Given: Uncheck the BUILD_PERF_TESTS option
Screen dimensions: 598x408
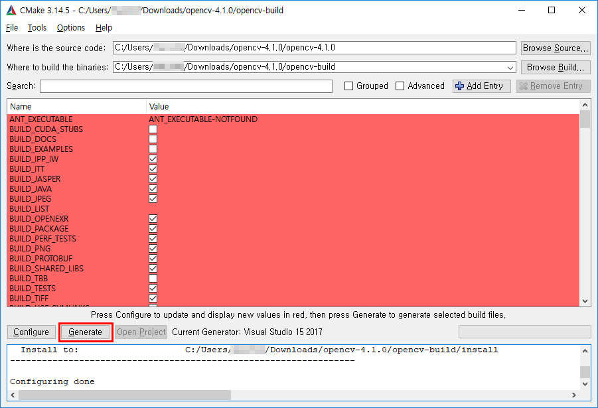Looking at the screenshot, I should tap(153, 239).
